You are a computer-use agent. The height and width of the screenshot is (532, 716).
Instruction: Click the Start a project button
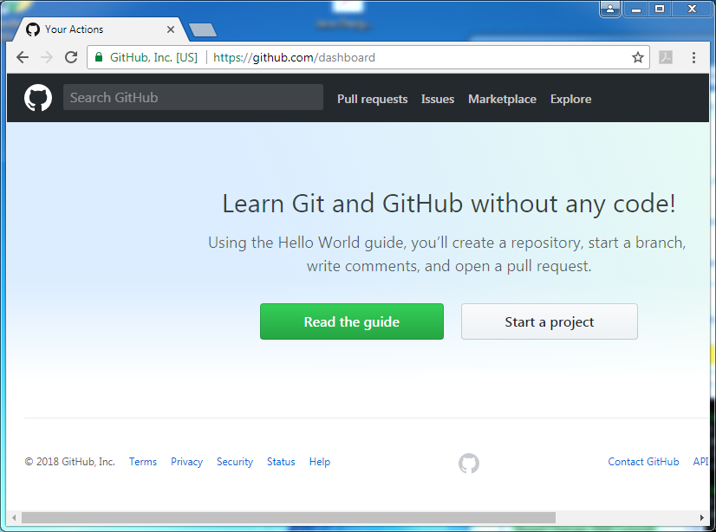pos(550,321)
